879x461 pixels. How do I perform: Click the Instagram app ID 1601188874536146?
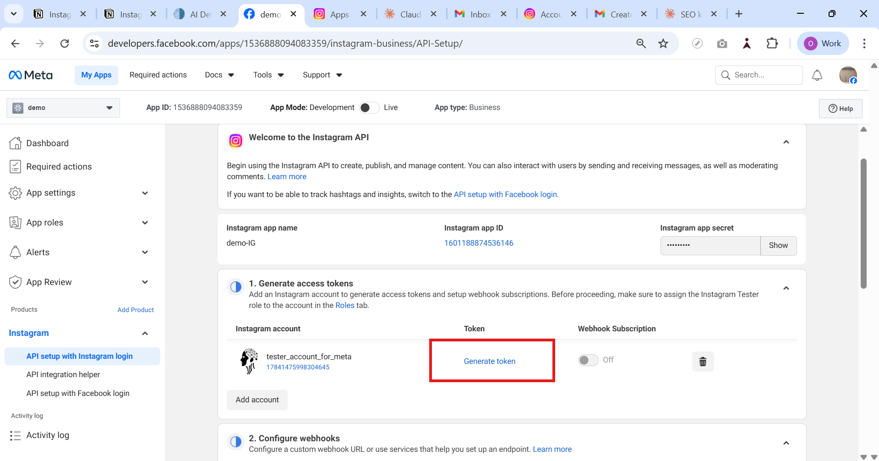479,243
